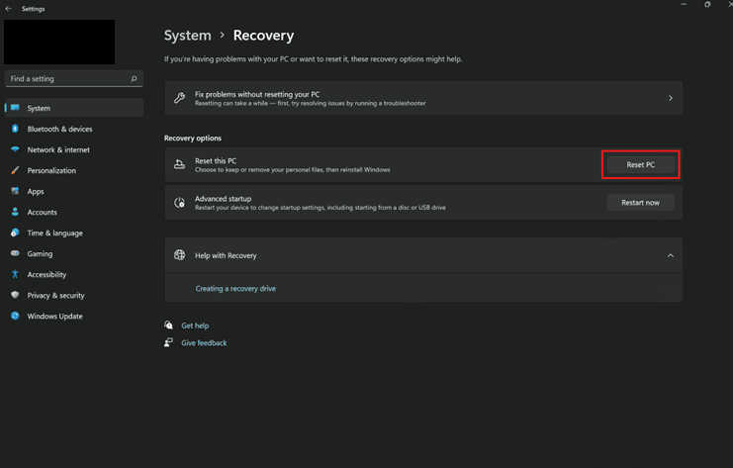733x468 pixels.
Task: Minimize the Settings window
Action: pos(684,4)
